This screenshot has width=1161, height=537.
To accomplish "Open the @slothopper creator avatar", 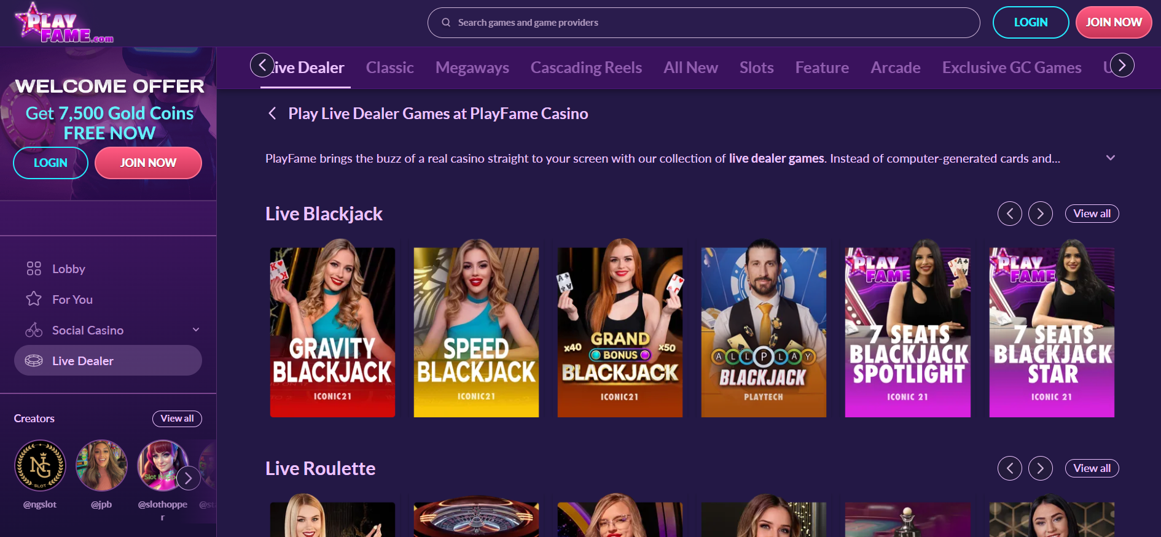I will tap(163, 466).
